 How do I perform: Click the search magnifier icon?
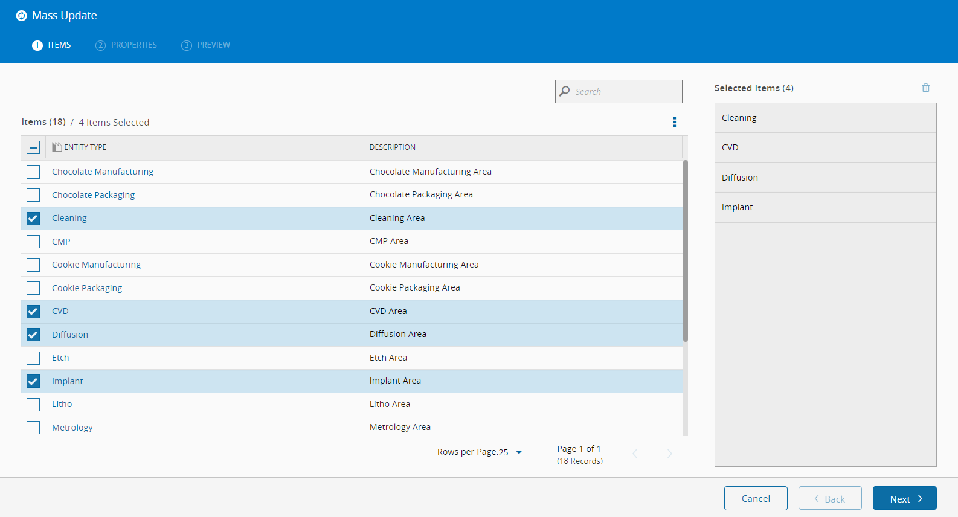565,91
